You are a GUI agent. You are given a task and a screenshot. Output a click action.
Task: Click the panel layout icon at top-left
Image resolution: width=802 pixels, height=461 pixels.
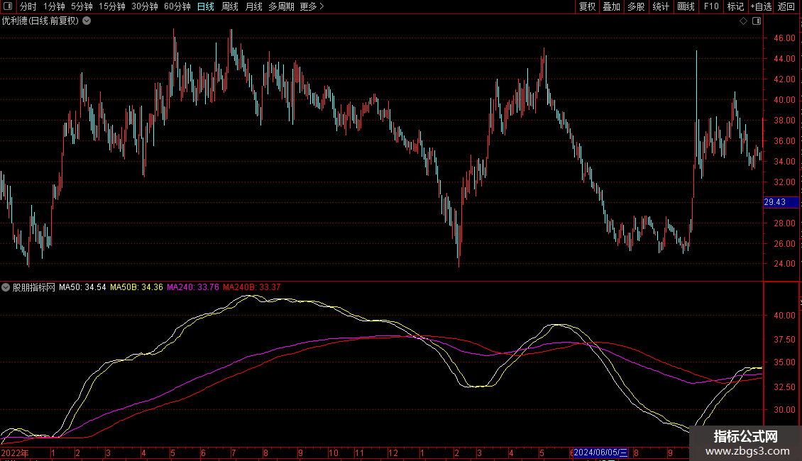pos(9,6)
